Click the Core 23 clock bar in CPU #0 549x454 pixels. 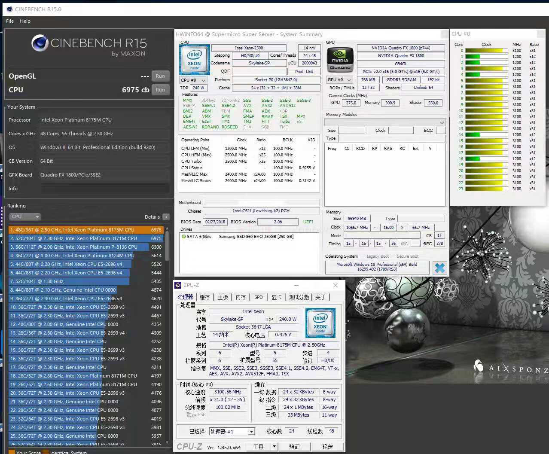(486, 189)
